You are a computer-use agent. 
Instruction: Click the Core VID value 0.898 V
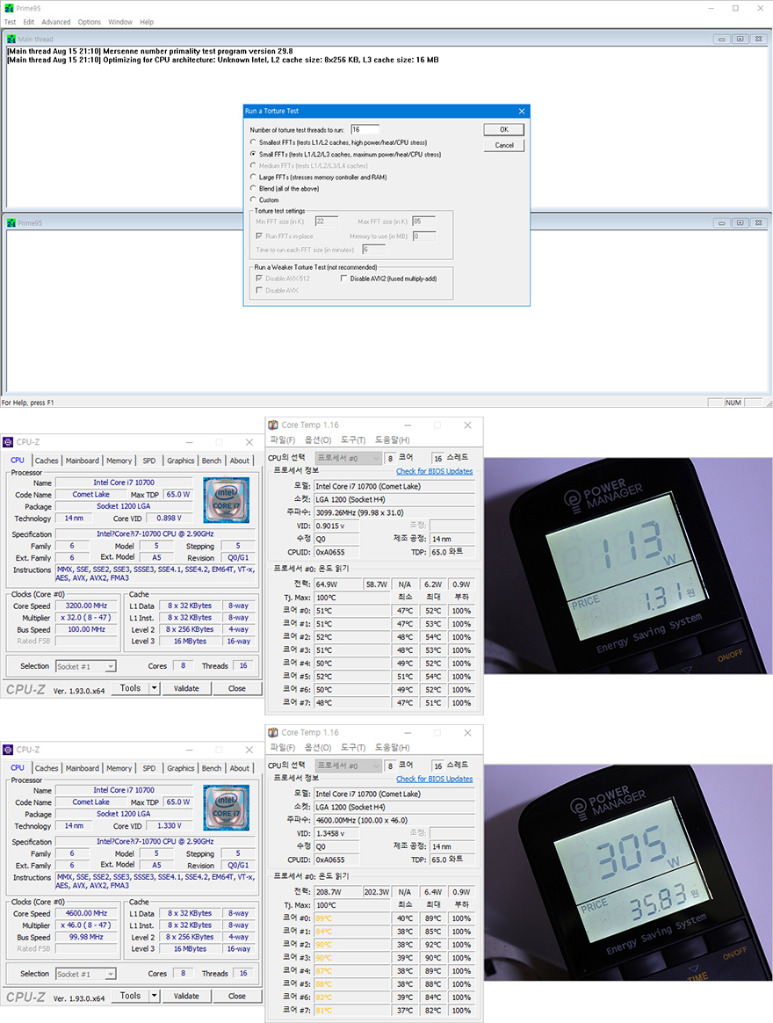(x=169, y=518)
